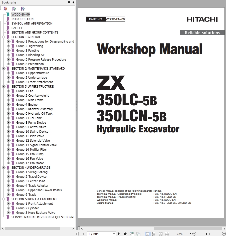
Task: Go to the next page
Action: (x=119, y=234)
